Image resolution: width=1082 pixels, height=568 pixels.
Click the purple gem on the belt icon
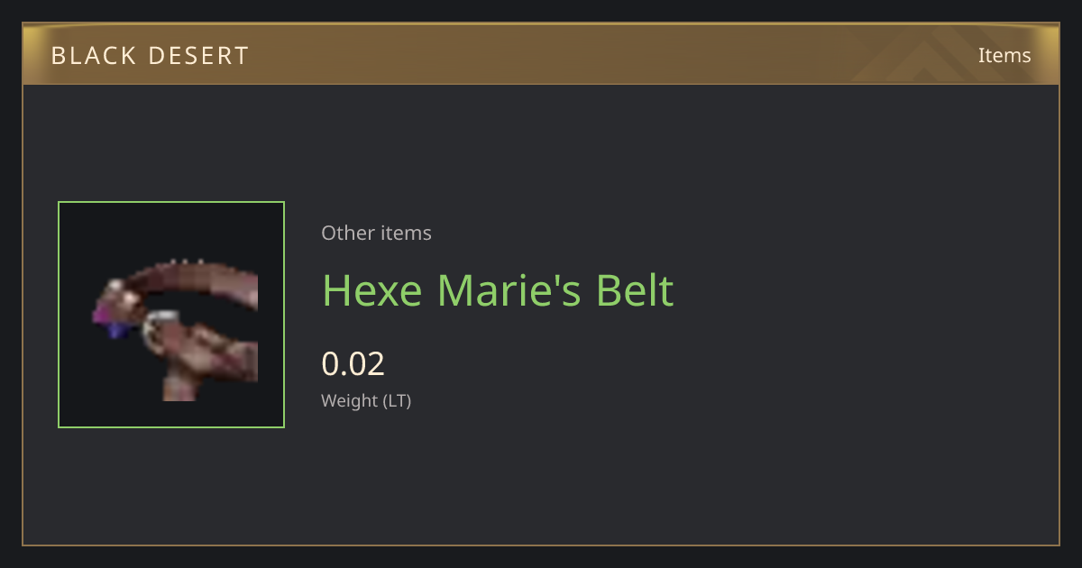(x=105, y=317)
